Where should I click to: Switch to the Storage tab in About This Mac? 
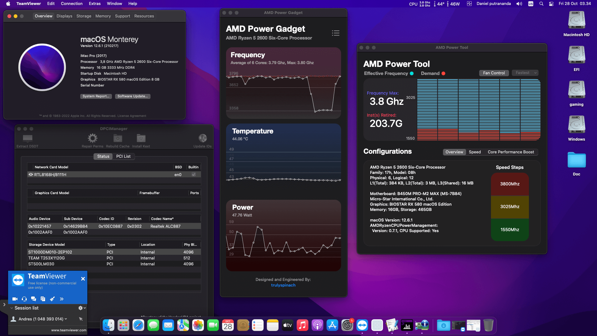84,16
